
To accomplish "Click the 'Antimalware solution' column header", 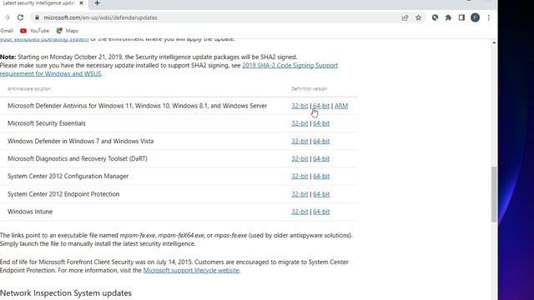I will tap(29, 89).
